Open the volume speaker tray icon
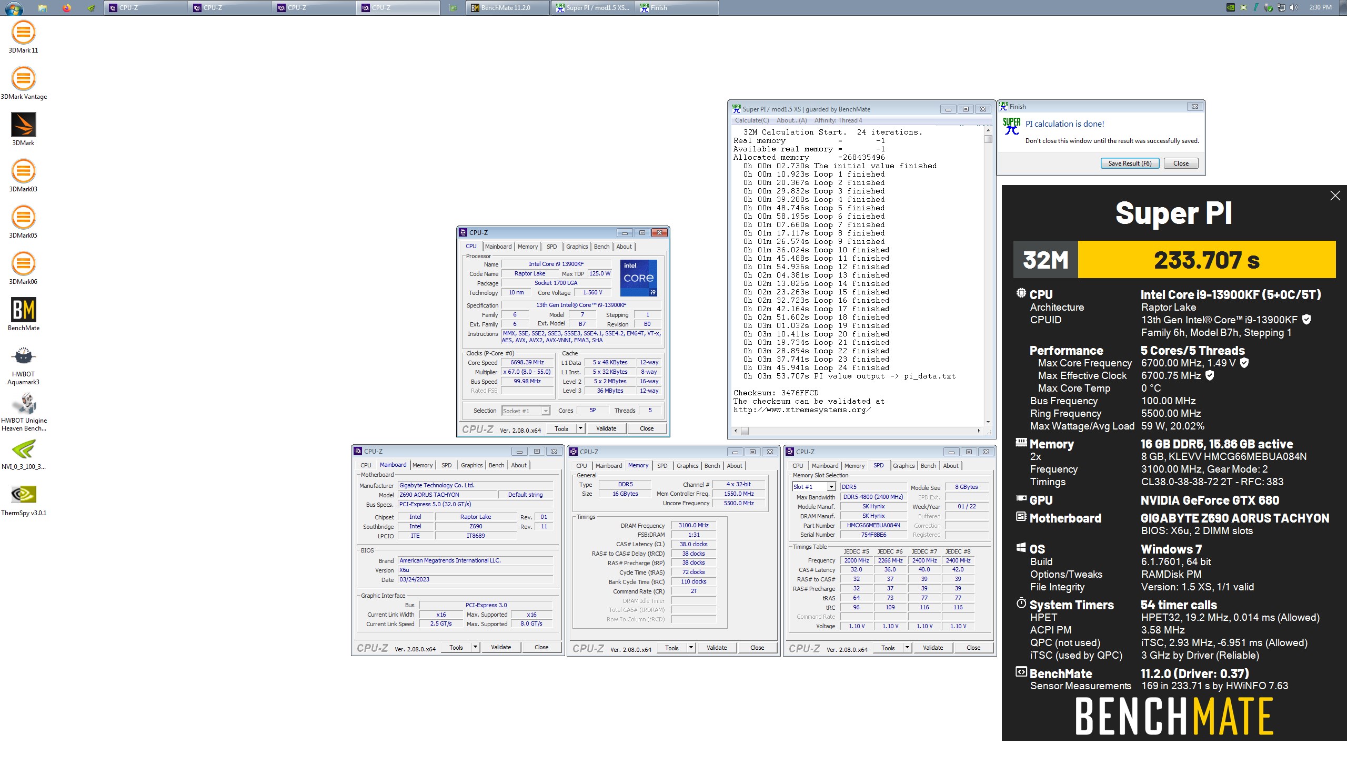The width and height of the screenshot is (1347, 757). 1294,8
